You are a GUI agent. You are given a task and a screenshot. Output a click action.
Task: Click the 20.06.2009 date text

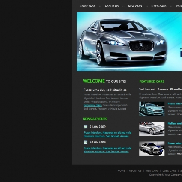98,142
